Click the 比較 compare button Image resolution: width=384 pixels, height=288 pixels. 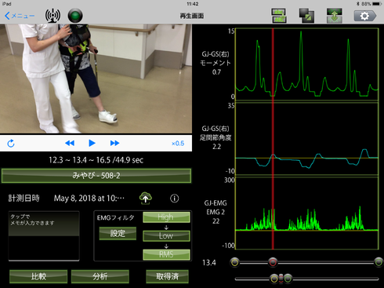click(38, 276)
